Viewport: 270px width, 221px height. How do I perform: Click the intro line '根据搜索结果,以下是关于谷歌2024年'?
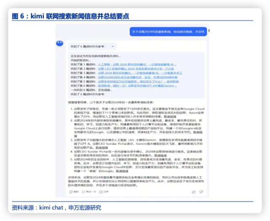(x=111, y=103)
